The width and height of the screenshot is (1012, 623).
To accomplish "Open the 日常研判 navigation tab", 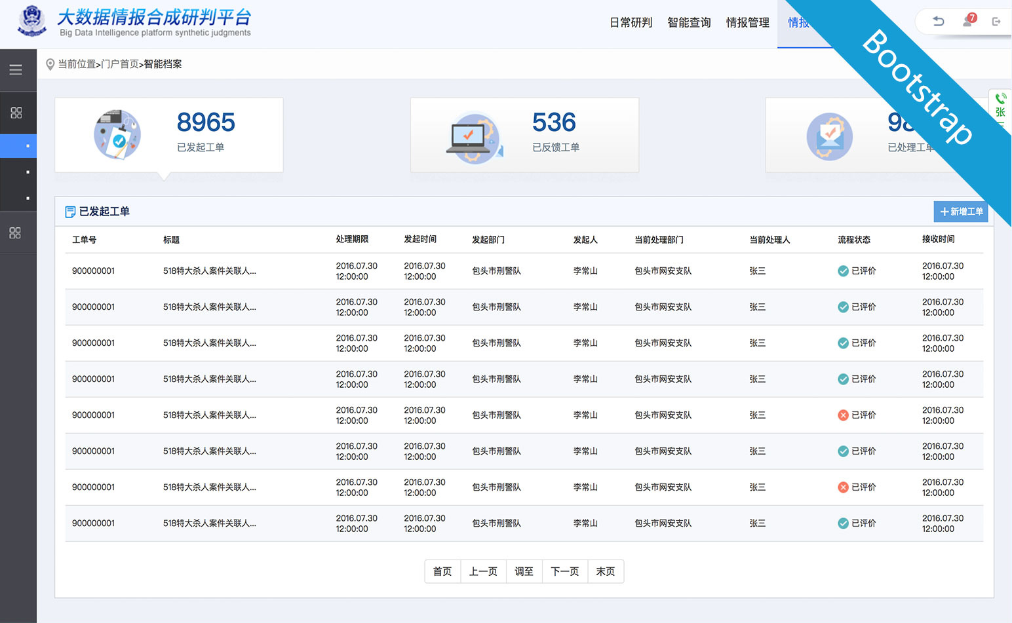I will coord(631,23).
